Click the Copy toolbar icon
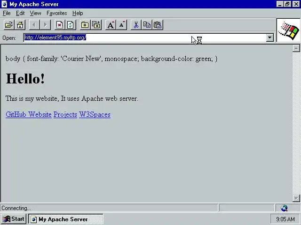The width and height of the screenshot is (301, 225). click(x=147, y=25)
